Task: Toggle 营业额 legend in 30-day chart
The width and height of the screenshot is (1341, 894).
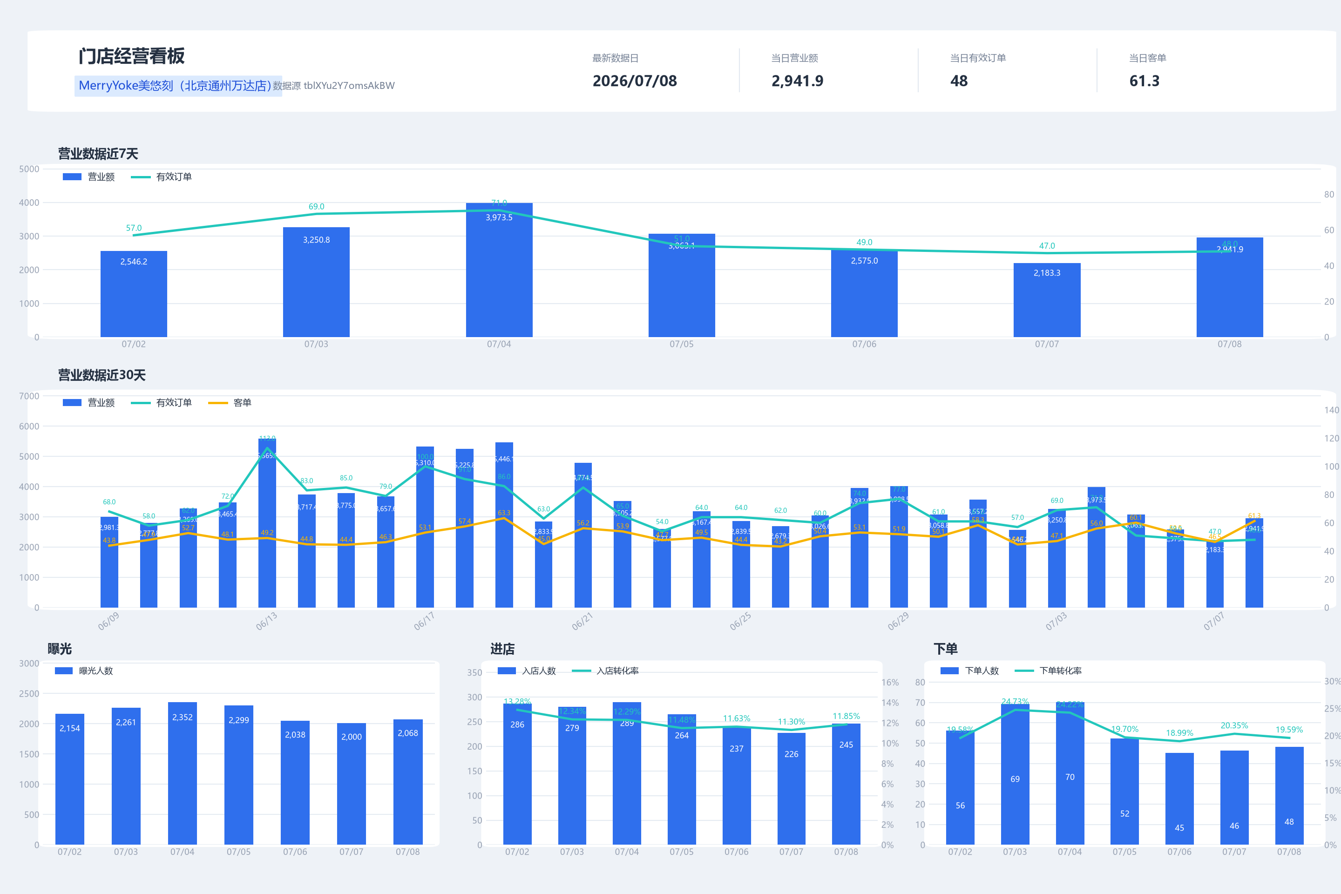Action: coord(88,402)
